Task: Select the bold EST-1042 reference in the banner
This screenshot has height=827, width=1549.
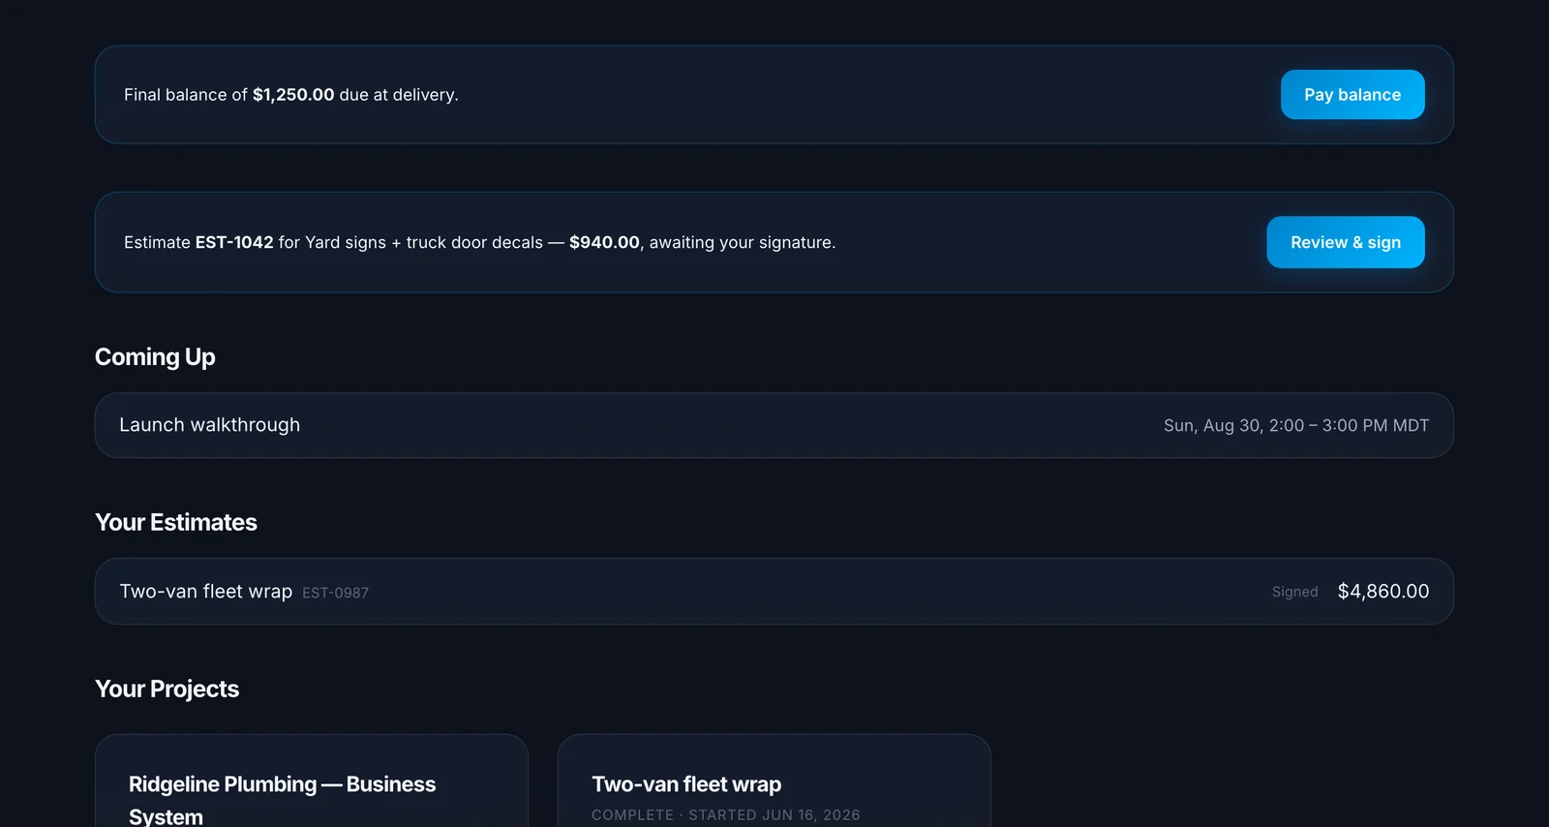Action: [234, 242]
